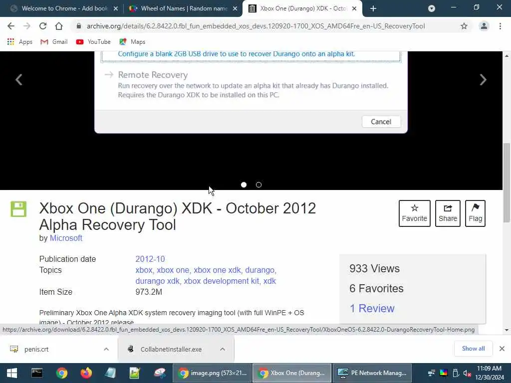Open the Apps bookmark shortcut
The height and width of the screenshot is (383, 511).
tap(19, 42)
